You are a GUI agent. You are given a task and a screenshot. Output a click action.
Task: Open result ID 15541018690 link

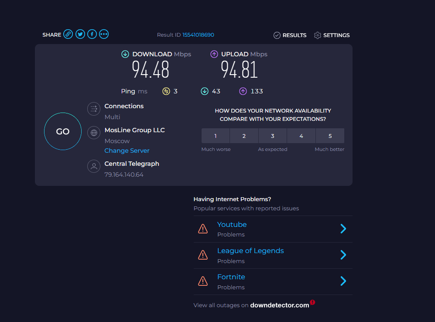click(198, 35)
